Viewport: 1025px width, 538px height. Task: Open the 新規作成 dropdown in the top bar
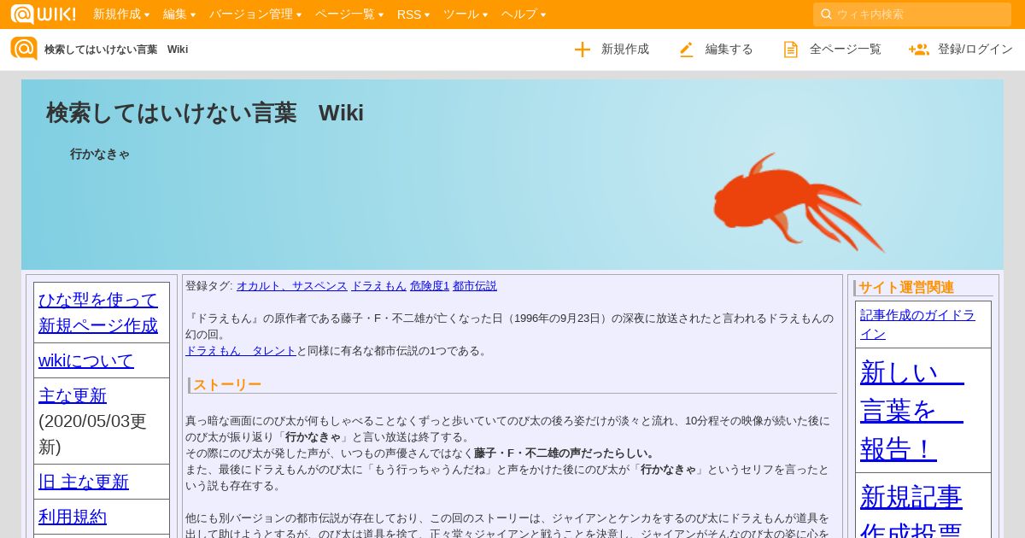121,15
